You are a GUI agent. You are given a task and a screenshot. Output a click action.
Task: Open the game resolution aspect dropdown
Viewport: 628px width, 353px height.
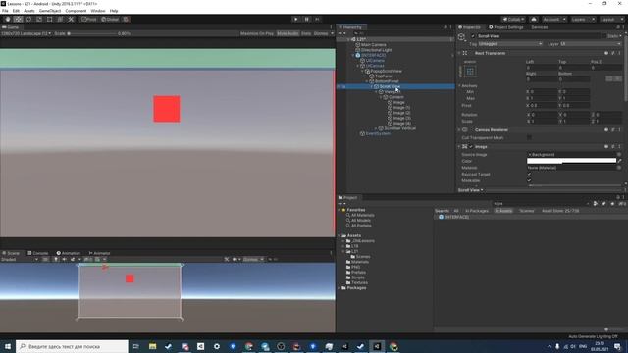click(26, 33)
